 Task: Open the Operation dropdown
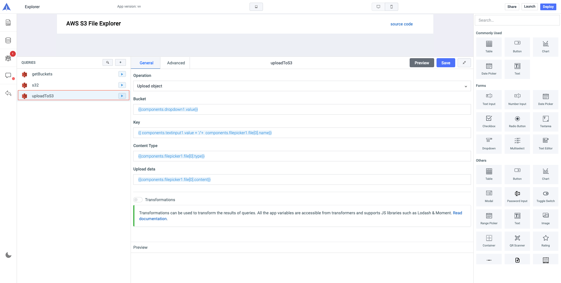point(302,86)
